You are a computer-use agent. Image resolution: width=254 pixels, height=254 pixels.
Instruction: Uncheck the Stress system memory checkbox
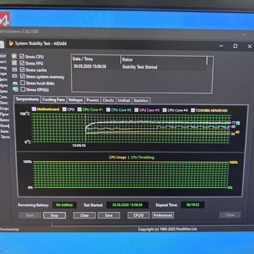coord(23,76)
